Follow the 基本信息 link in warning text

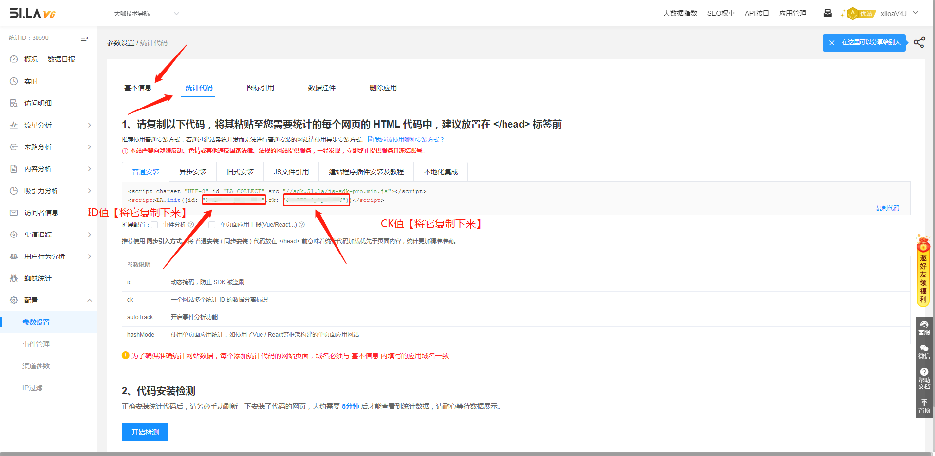click(365, 356)
